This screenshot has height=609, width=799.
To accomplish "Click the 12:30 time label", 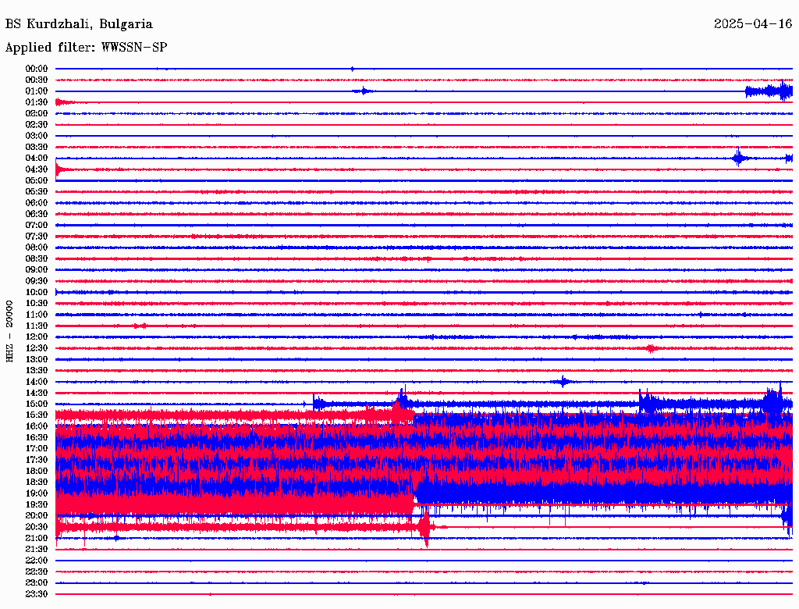I will (x=37, y=348).
